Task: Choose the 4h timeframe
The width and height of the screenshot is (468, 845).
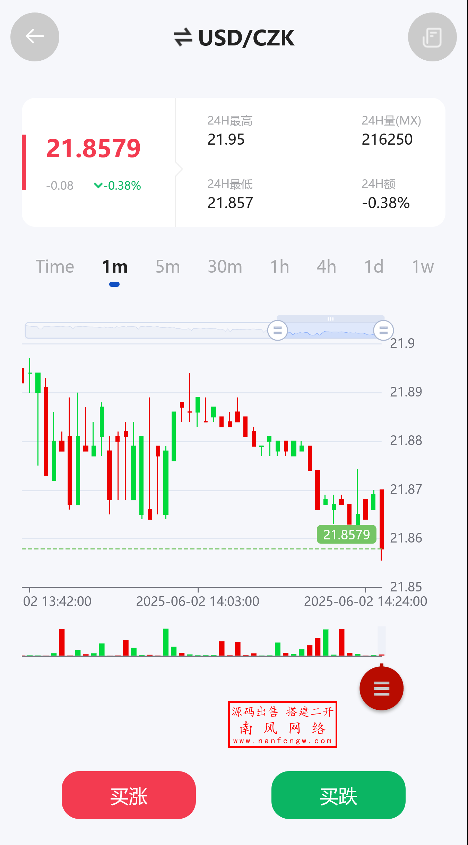Action: (x=326, y=267)
